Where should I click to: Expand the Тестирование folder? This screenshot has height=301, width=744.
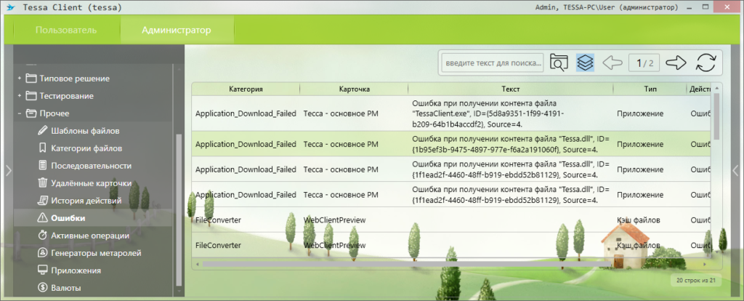[20, 96]
